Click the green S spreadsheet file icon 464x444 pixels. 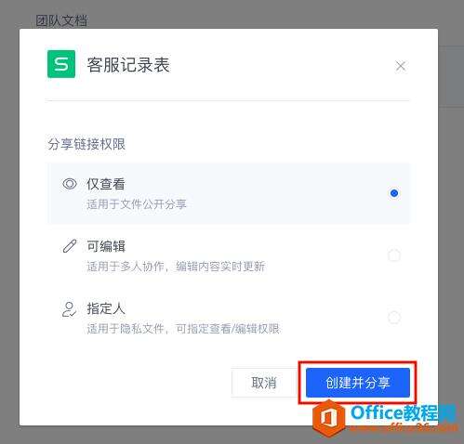(x=61, y=64)
